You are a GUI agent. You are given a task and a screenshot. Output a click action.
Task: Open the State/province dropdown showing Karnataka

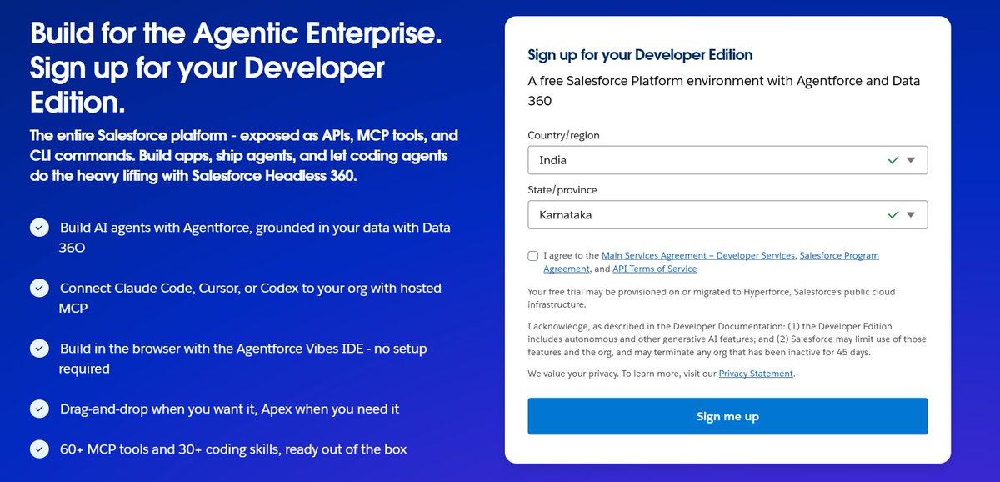(x=727, y=214)
